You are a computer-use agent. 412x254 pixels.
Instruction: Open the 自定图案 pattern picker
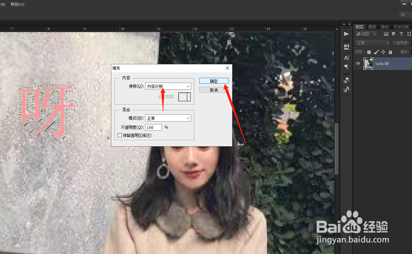coord(185,97)
